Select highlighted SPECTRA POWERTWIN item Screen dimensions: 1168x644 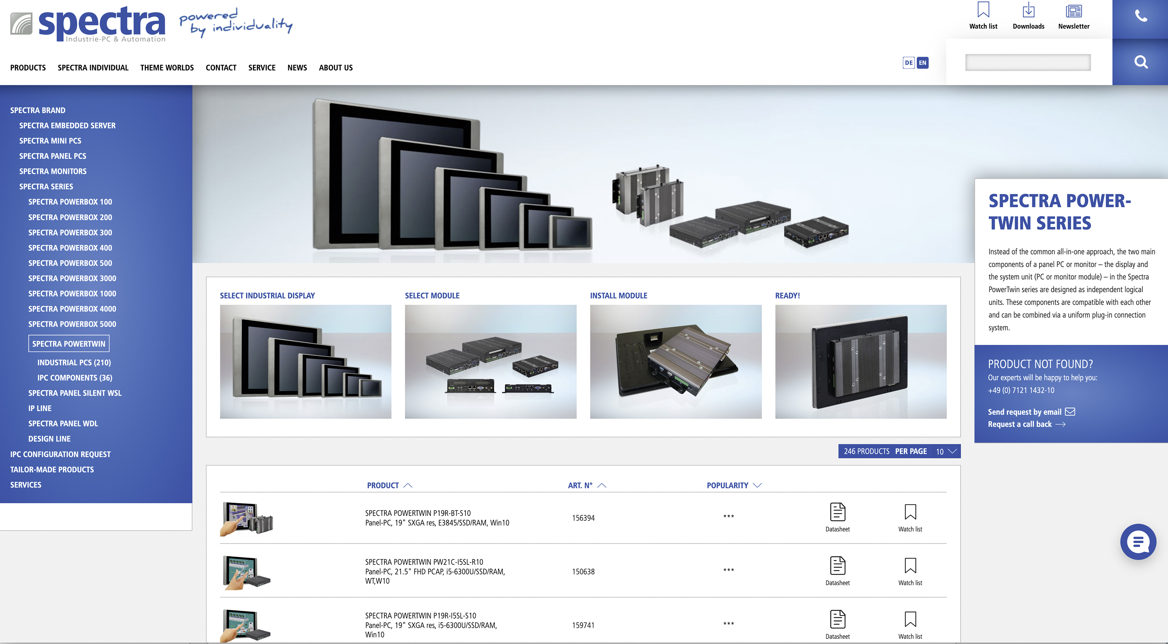68,344
